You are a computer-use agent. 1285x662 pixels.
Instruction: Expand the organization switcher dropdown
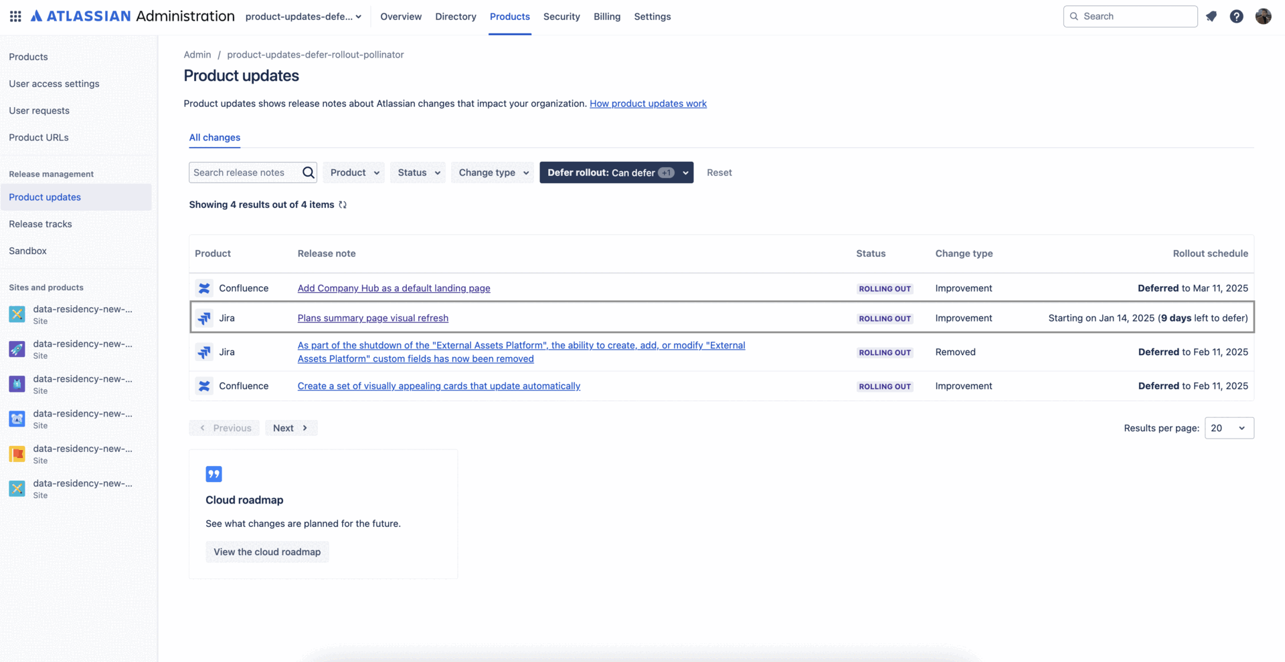(303, 16)
